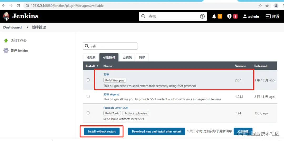Screen dimensions: 284x141
Task: Click the '2 月 14 天 ago' release date
Action: (x=264, y=97)
